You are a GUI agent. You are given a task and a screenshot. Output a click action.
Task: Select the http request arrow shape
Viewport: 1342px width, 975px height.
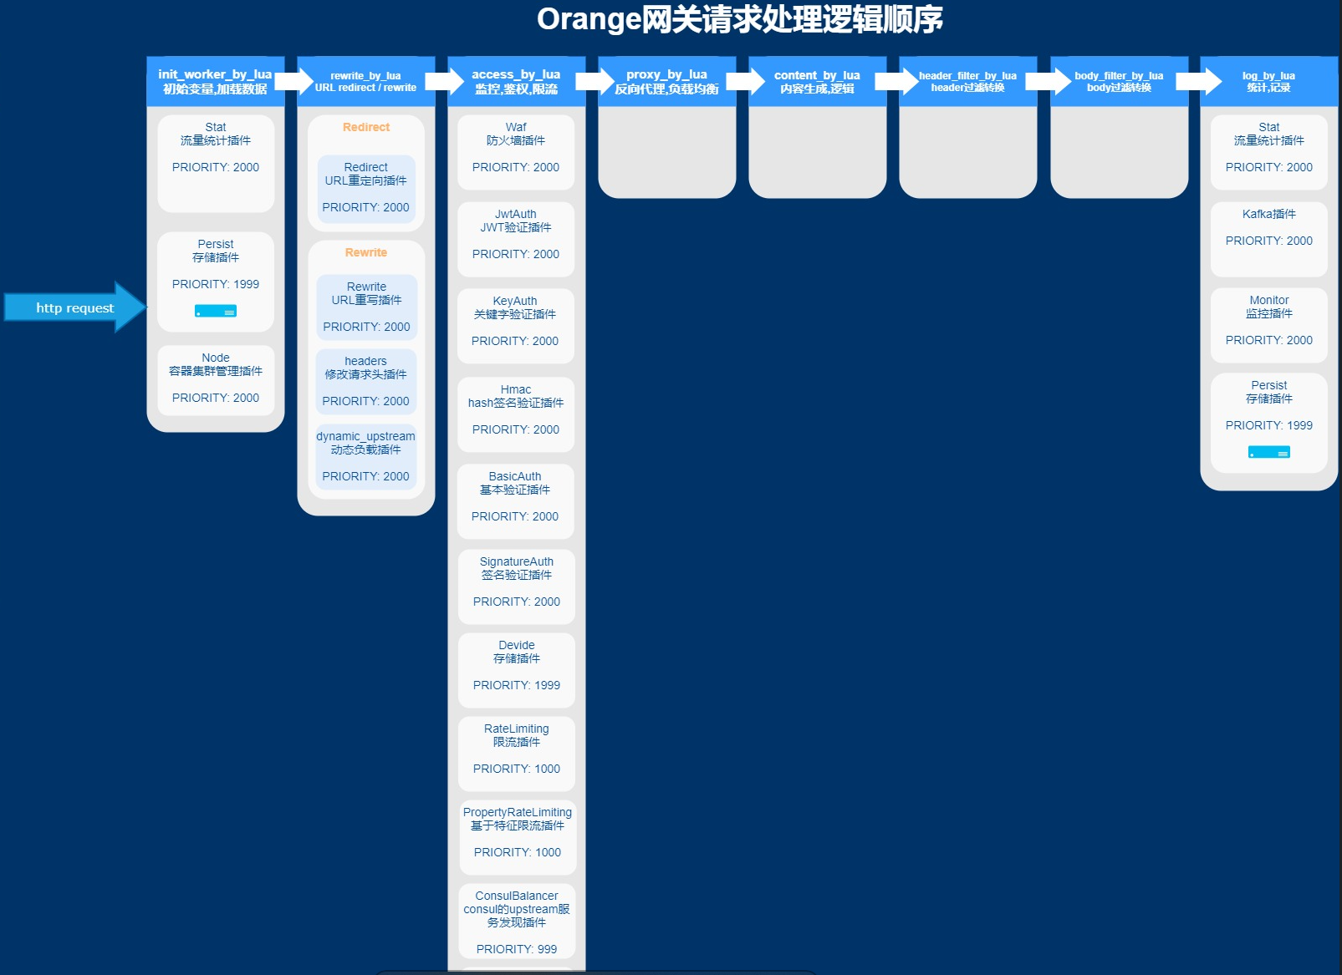click(x=75, y=307)
